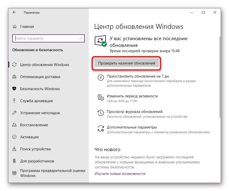This screenshot has height=191, width=229.
Task: Open Изменить период активности
Action: pos(132,96)
